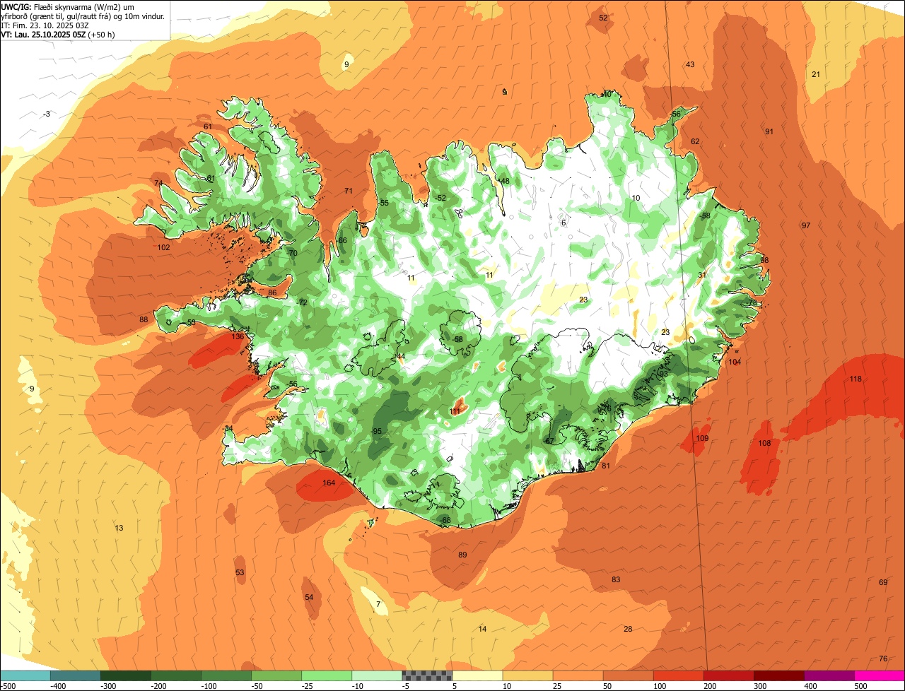Screen dimensions: 905x691
Task: Click the map value 13 in the southwest sea
Action: coord(119,528)
